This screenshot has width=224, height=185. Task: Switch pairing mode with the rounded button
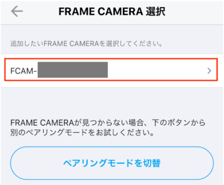pos(112,163)
